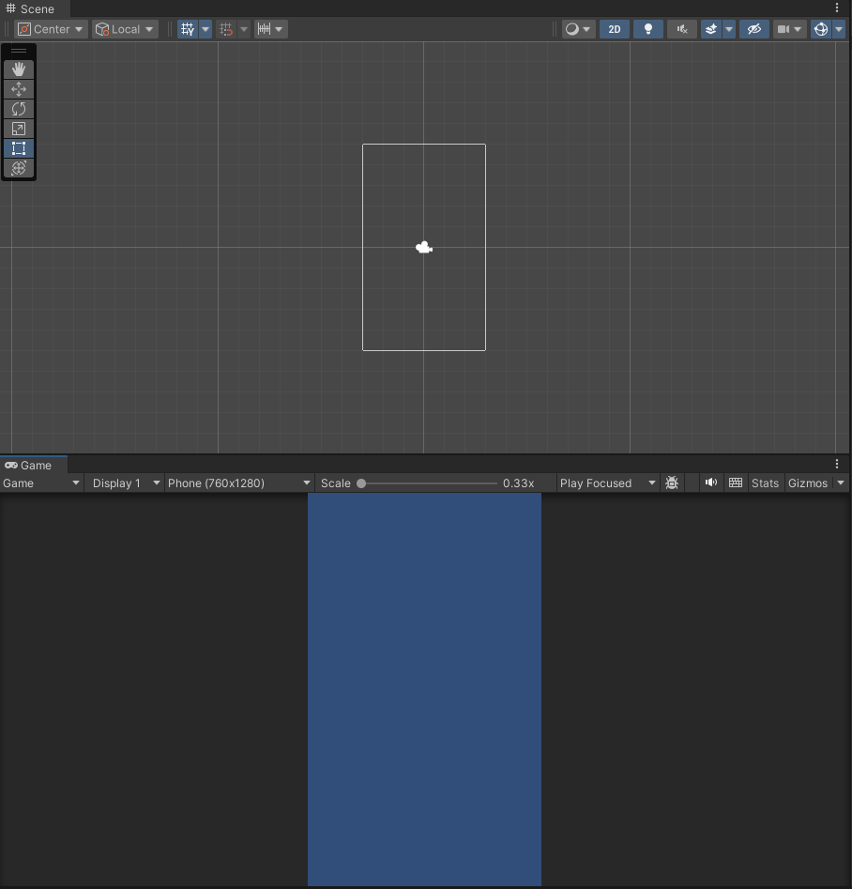Open the Local rotation dropdown
This screenshot has width=852, height=889.
pyautogui.click(x=125, y=29)
